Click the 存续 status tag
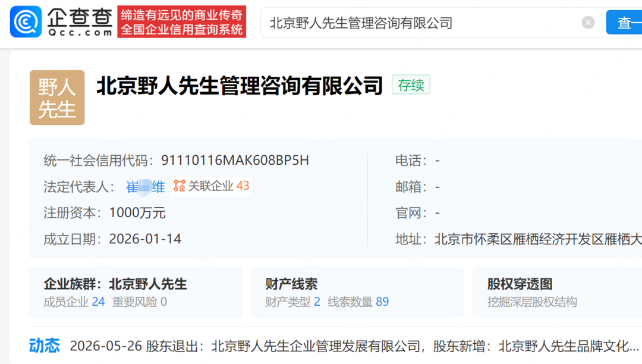 [x=411, y=85]
